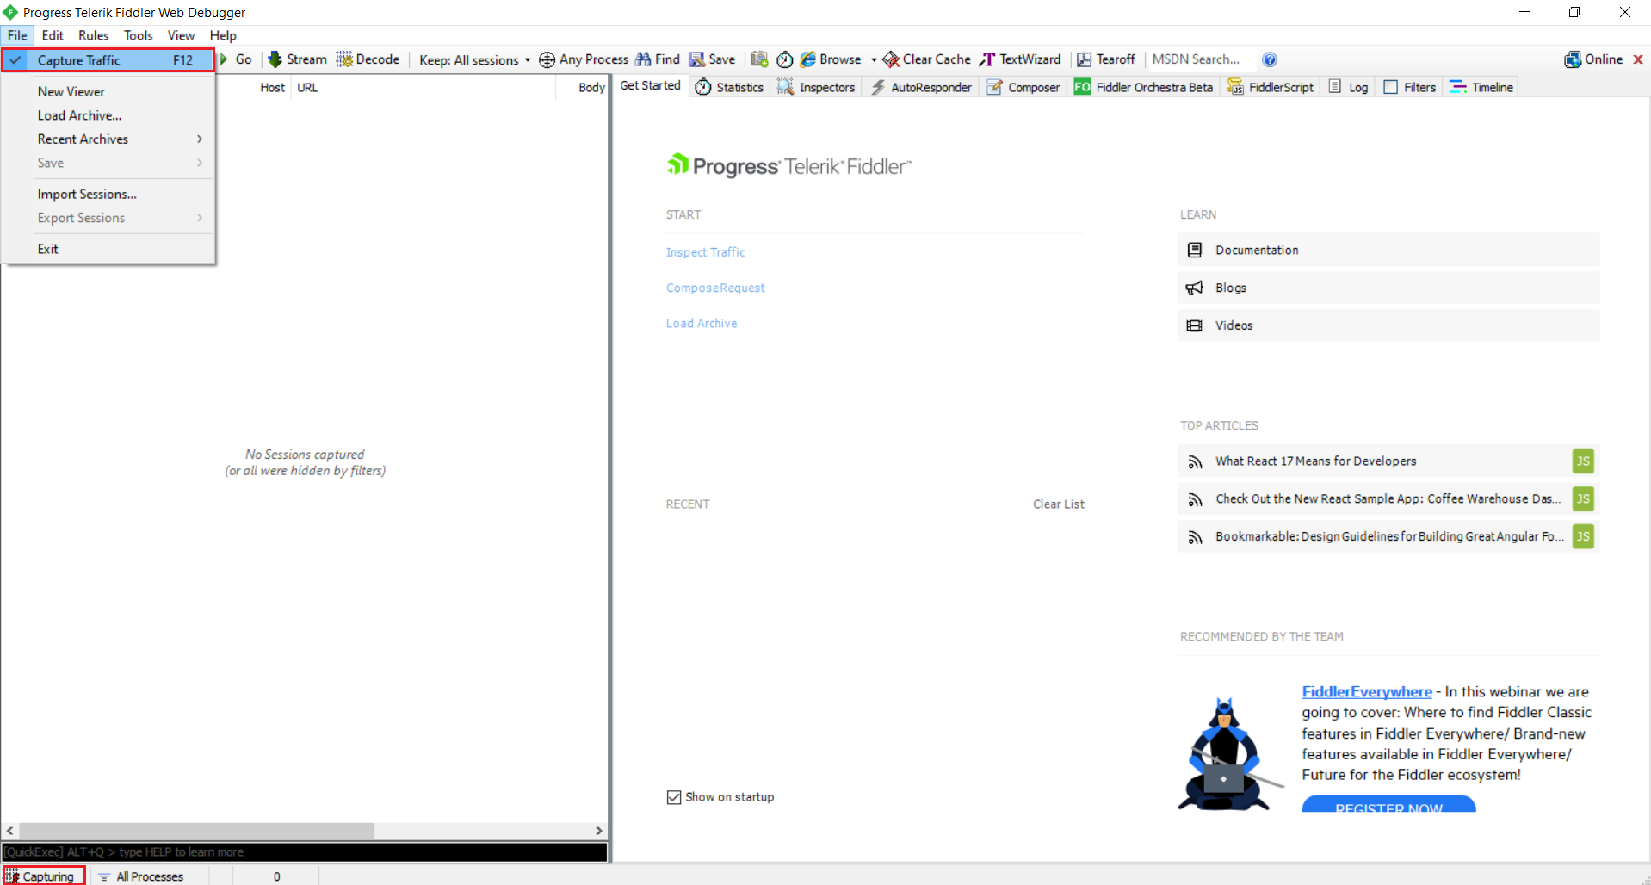
Task: Click the Tearoff toolbar button
Action: click(1106, 59)
